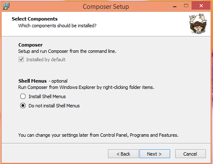
Task: Click the installer icon in the title bar
Action: click(6, 6)
